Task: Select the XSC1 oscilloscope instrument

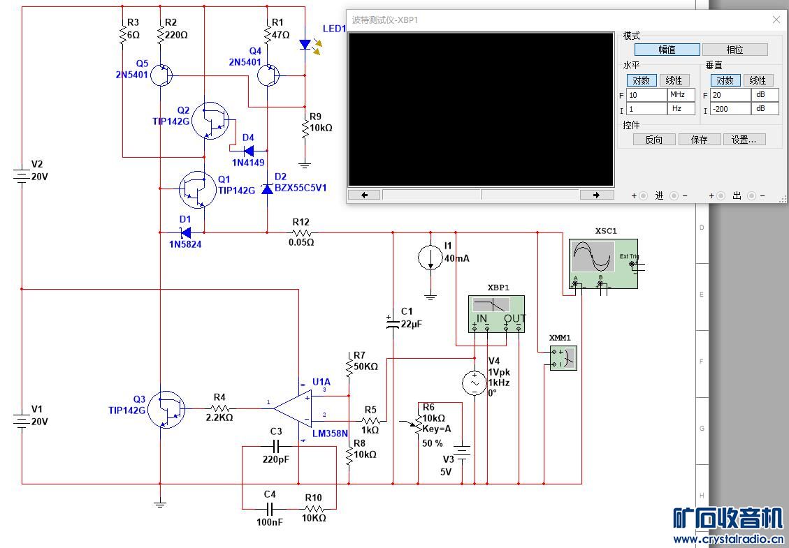Action: click(603, 263)
